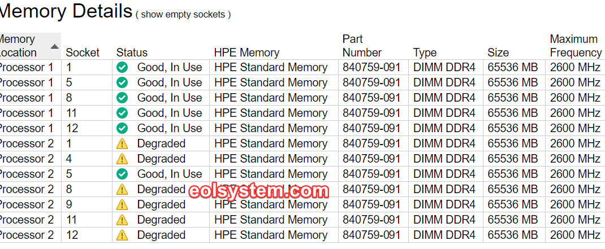Click green check icon for Processor 1 socket 1

(122, 67)
